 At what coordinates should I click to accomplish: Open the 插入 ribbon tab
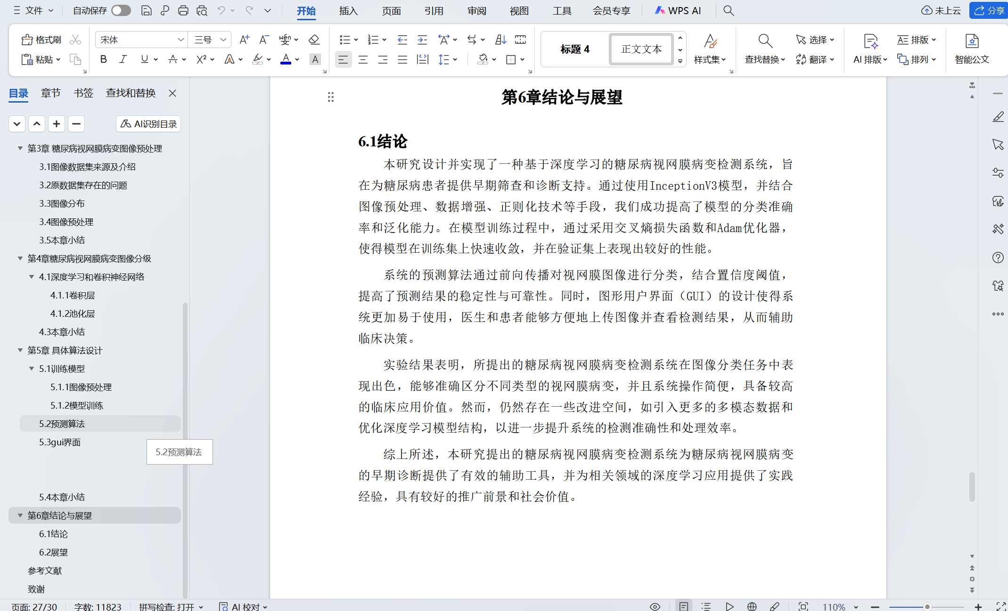click(x=348, y=11)
